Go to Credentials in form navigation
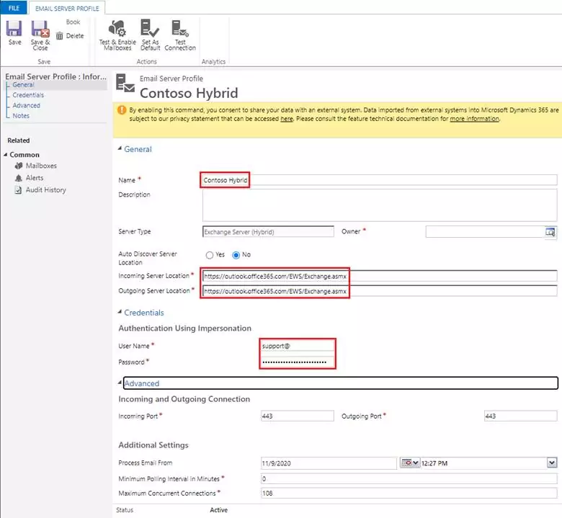The height and width of the screenshot is (518, 562). click(28, 95)
